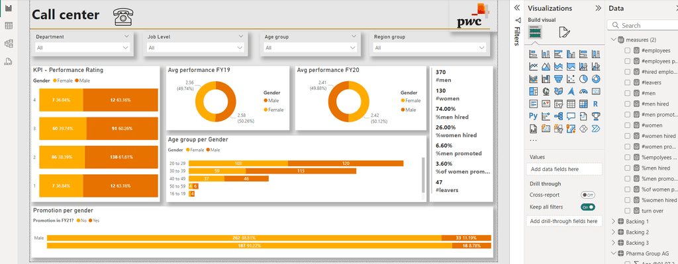Click Yes legend marker in Promotion per gender

click(x=91, y=221)
